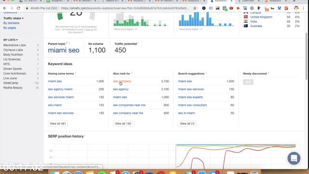Open the LG Sciences list
The height and width of the screenshot is (174, 309).
click(12, 59)
